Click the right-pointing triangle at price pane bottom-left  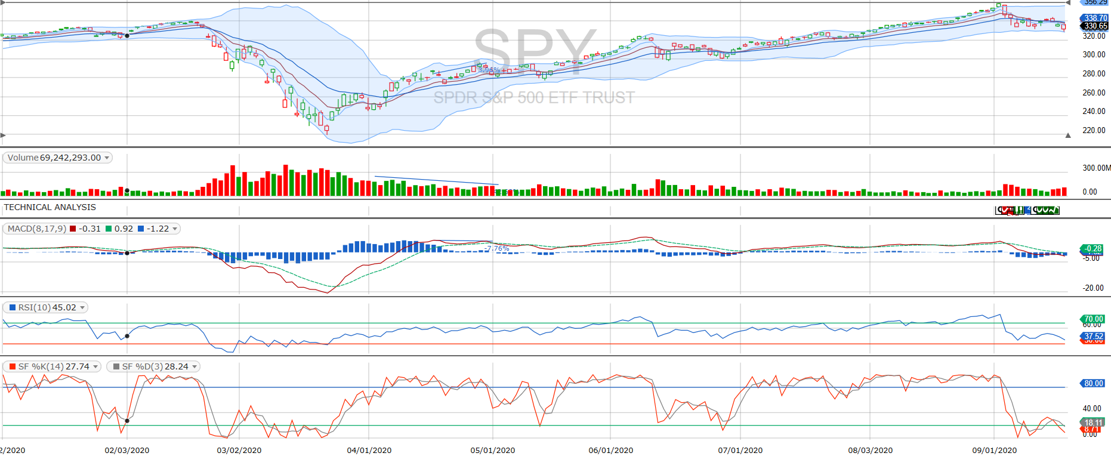point(3,135)
